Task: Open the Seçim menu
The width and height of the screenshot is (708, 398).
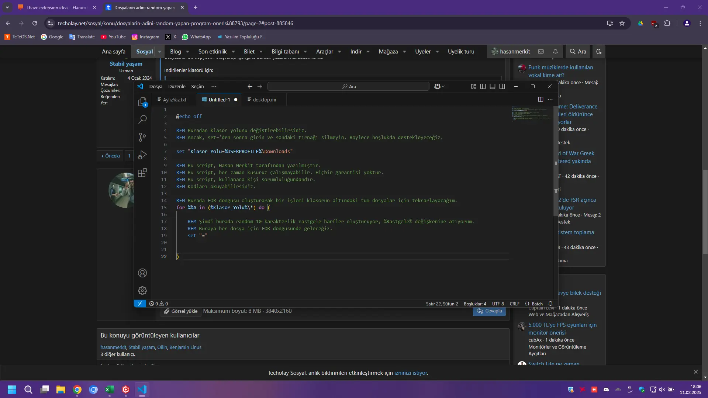Action: (197, 86)
